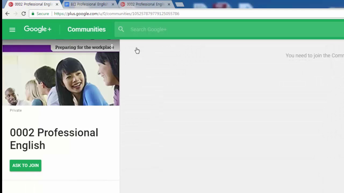Reload the page with the refresh icon
344x193 pixels.
(24, 14)
